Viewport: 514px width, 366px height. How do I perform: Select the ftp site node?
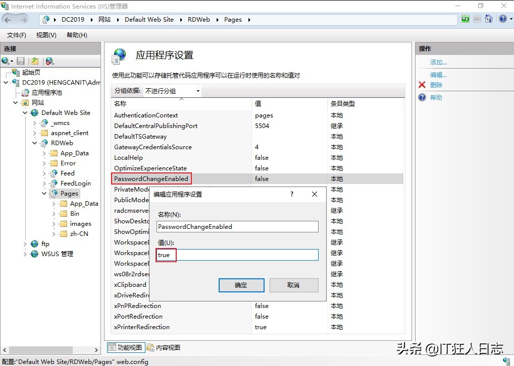coord(45,244)
